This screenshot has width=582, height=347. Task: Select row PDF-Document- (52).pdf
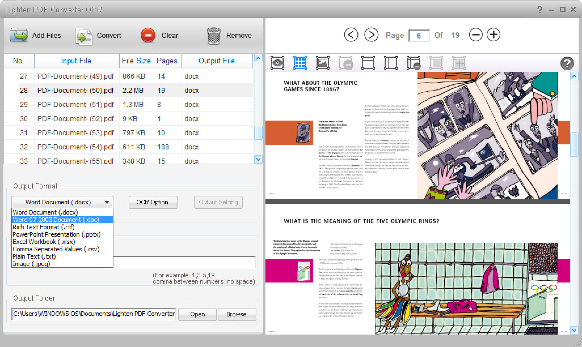click(x=128, y=119)
